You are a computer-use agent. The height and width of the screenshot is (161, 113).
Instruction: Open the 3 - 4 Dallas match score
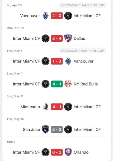[57, 38]
